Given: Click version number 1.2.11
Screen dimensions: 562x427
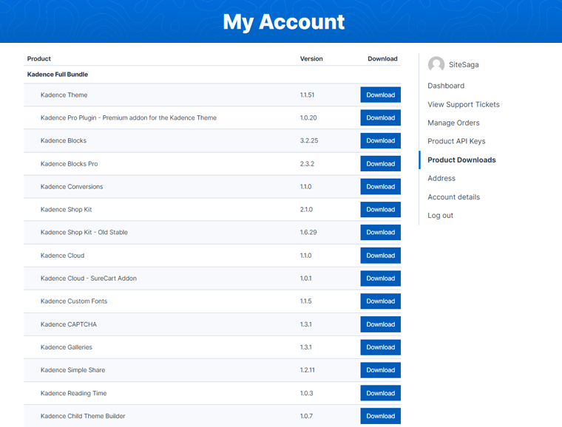Looking at the screenshot, I should (x=307, y=370).
